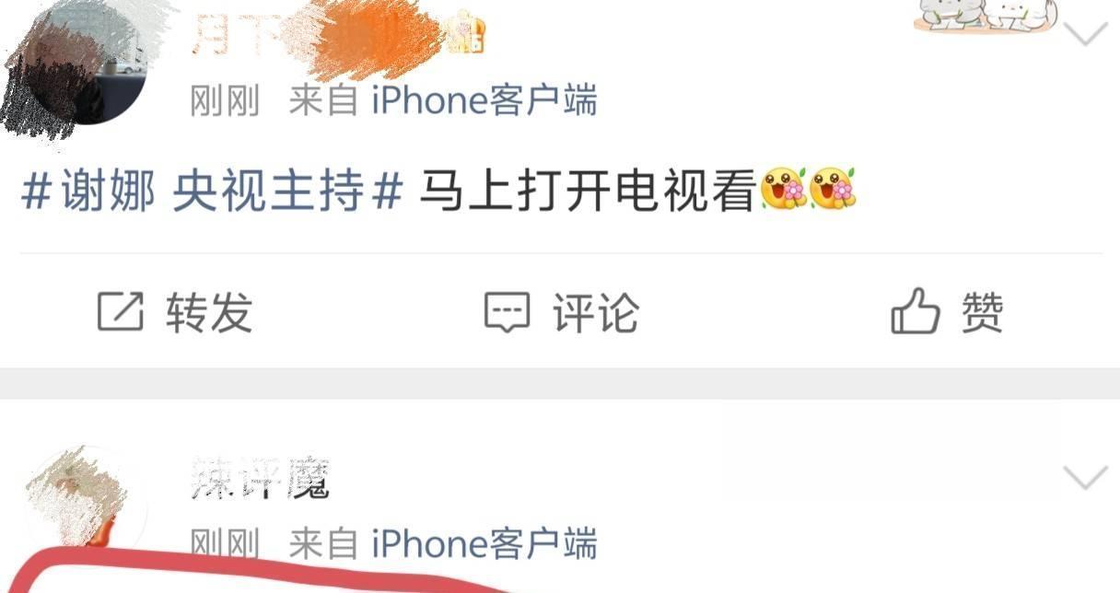Image resolution: width=1120 pixels, height=593 pixels.
Task: Open the post text 马上打开电视看
Action: tap(588, 192)
